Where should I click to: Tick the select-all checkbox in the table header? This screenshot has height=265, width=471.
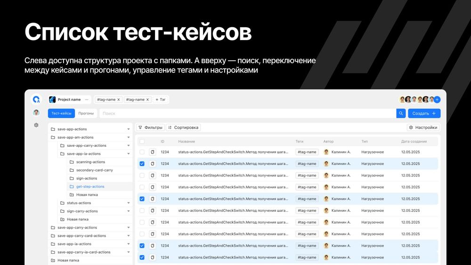click(142, 141)
